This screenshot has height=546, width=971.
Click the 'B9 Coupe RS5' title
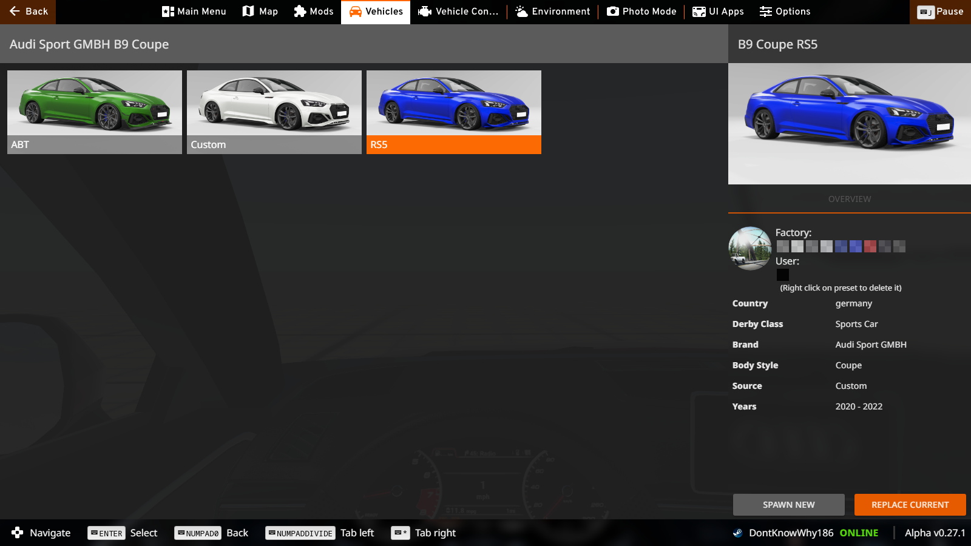pos(778,44)
